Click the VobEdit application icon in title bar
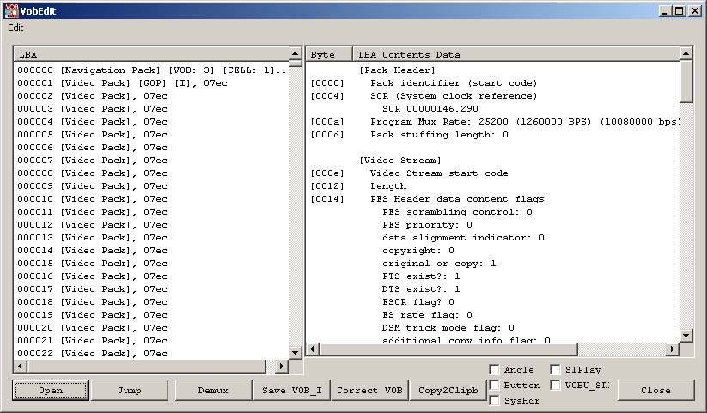 tap(11, 11)
